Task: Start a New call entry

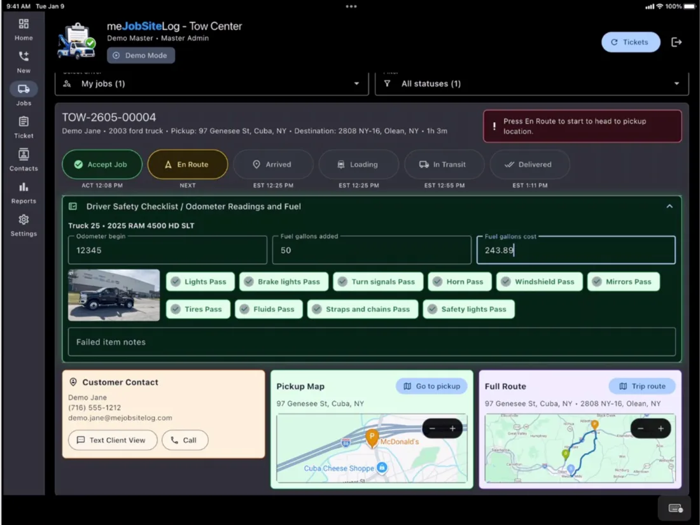Action: tap(23, 62)
